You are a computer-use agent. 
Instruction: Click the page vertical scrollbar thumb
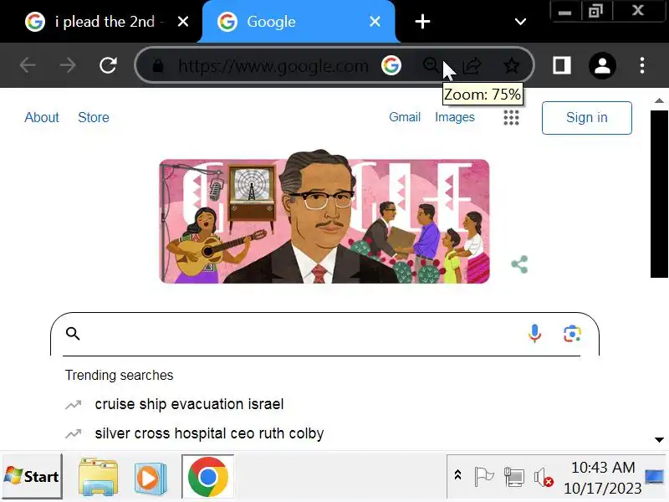tap(659, 194)
